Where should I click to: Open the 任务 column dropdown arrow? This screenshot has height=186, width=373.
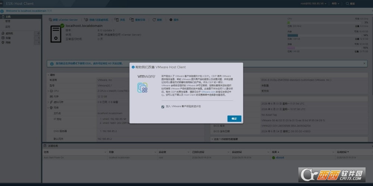coord(106,152)
